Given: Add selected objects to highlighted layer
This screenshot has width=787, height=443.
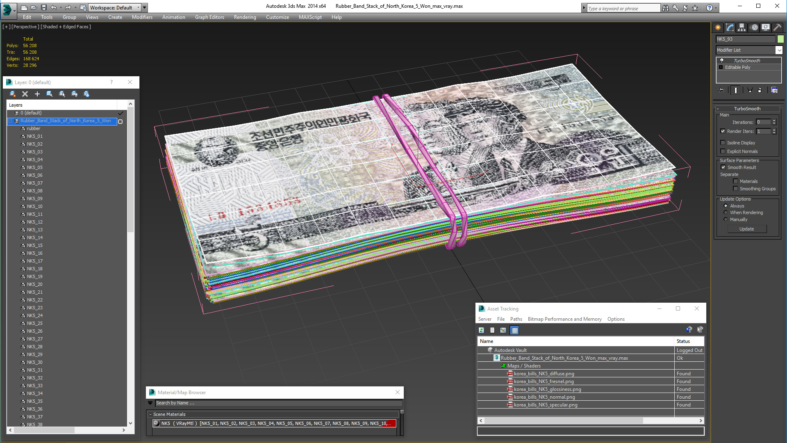Looking at the screenshot, I should [37, 94].
